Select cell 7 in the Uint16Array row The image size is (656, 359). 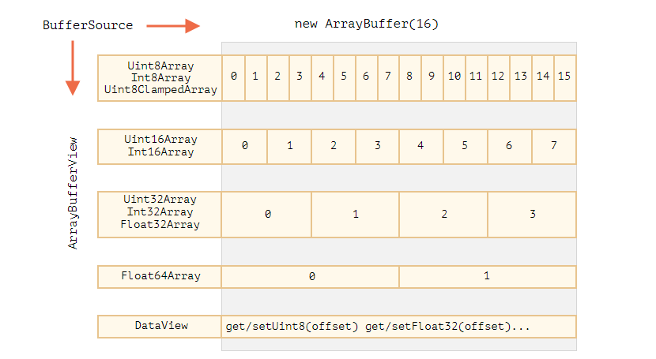(x=553, y=146)
